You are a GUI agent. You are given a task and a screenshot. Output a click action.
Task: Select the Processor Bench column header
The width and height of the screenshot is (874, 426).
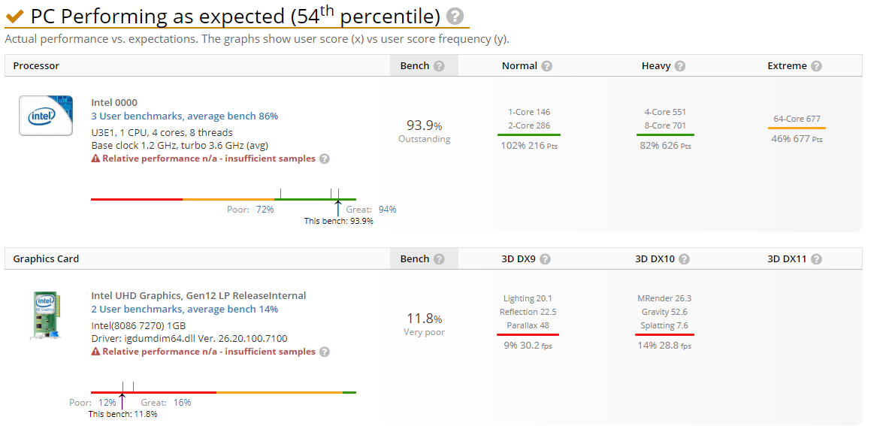(x=415, y=66)
